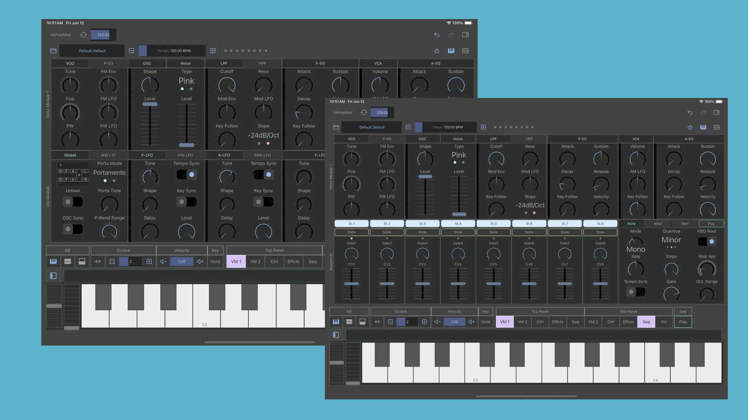This screenshot has height=420, width=748.
Task: Open Default.Default preset selector in back window
Action: point(92,51)
